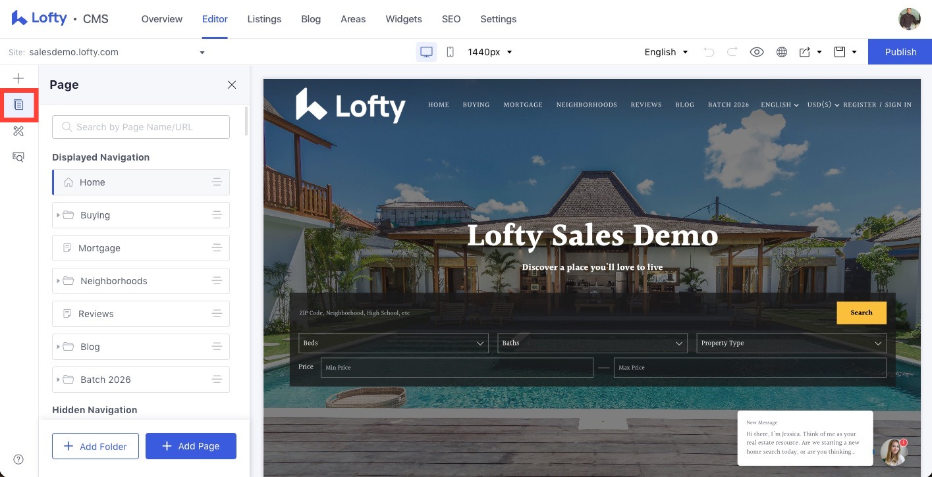Click the Publish button
This screenshot has width=932, height=477.
click(x=900, y=52)
